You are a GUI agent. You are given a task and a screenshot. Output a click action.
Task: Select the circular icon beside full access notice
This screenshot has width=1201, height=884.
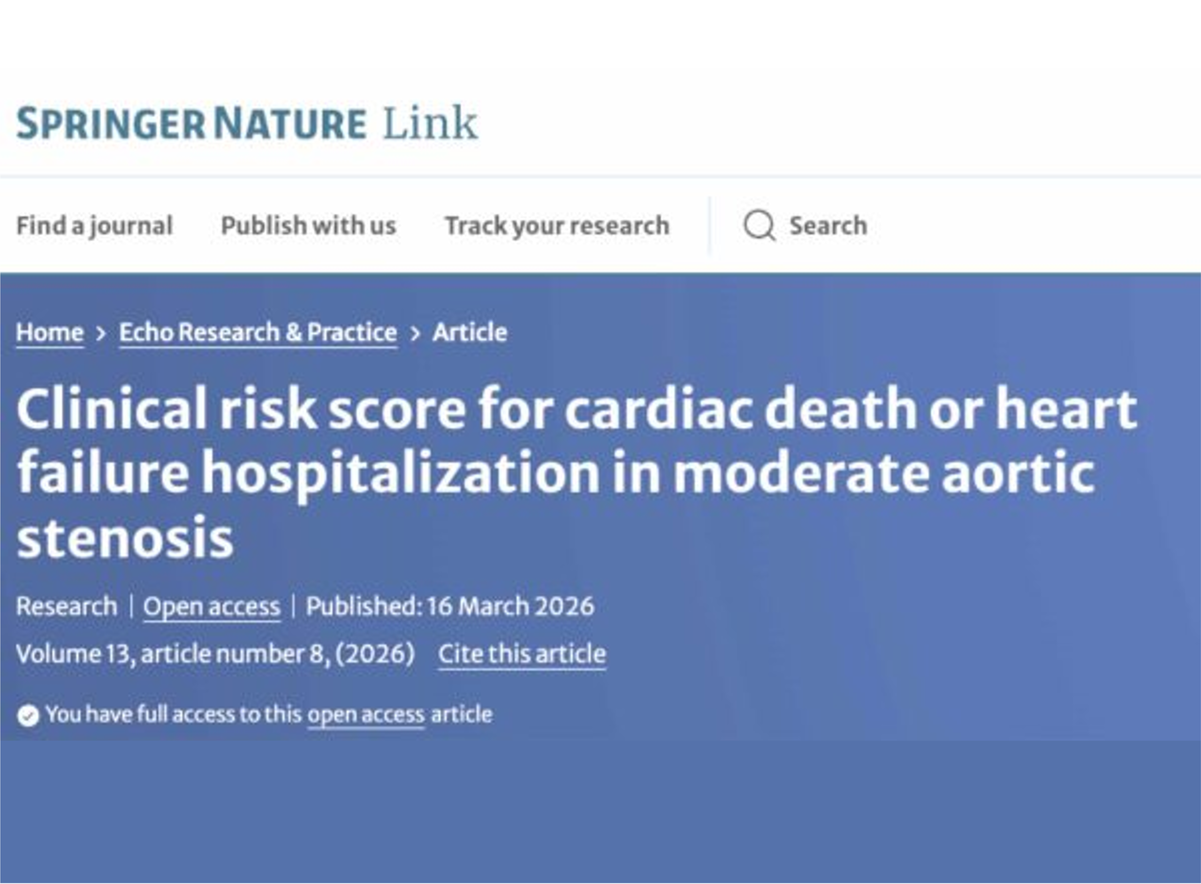28,714
